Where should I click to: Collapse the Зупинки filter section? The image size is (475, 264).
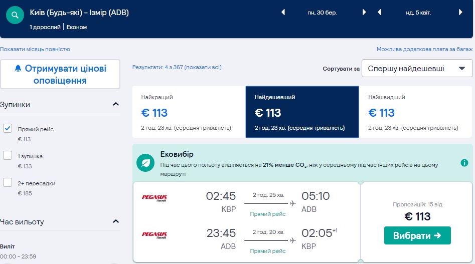pos(116,105)
